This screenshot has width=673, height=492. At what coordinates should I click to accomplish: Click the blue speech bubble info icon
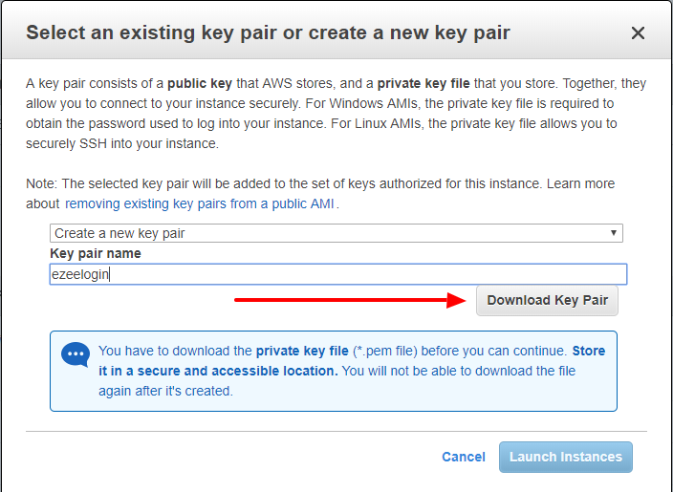(x=75, y=355)
